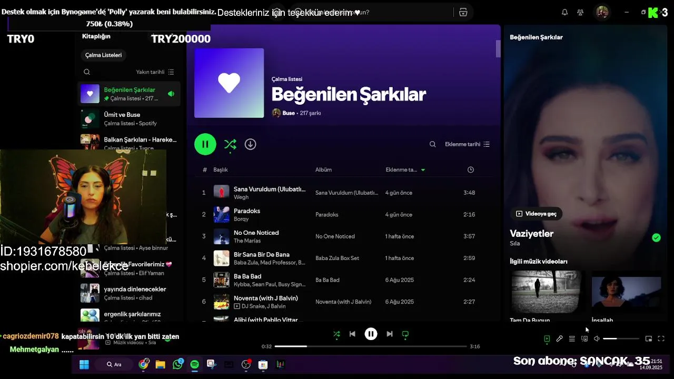The image size is (674, 379).
Task: Open the Sıla artist link in the right panel
Action: [x=514, y=244]
